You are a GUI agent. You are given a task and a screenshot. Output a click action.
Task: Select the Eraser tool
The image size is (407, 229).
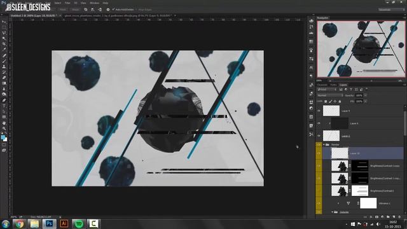pos(4,78)
